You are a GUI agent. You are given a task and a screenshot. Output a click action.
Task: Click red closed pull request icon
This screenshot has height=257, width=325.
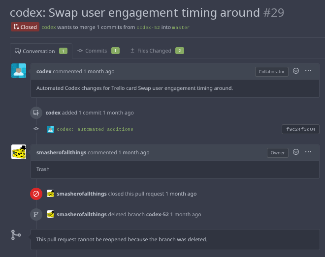pyautogui.click(x=36, y=194)
